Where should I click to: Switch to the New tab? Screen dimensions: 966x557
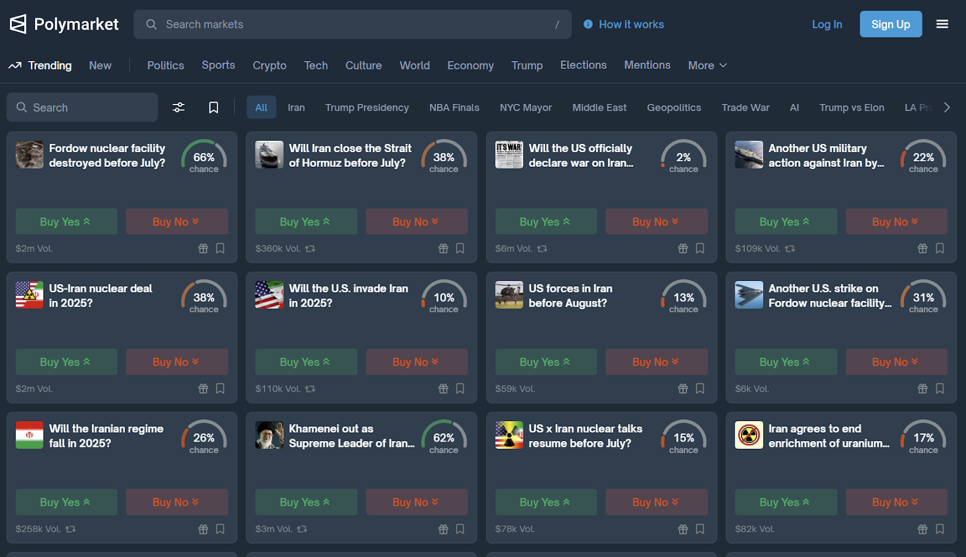click(x=100, y=65)
